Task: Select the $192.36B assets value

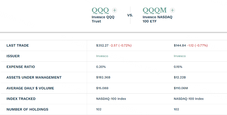Action: click(103, 77)
